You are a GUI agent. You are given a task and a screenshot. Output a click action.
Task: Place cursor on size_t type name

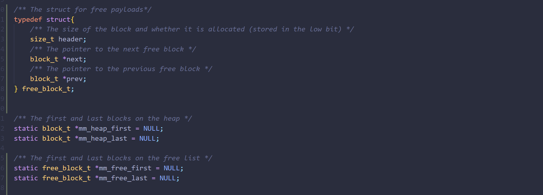pyautogui.click(x=42, y=39)
